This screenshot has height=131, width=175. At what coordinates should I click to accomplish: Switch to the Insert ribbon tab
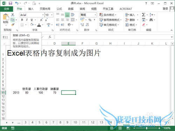tap(31, 9)
